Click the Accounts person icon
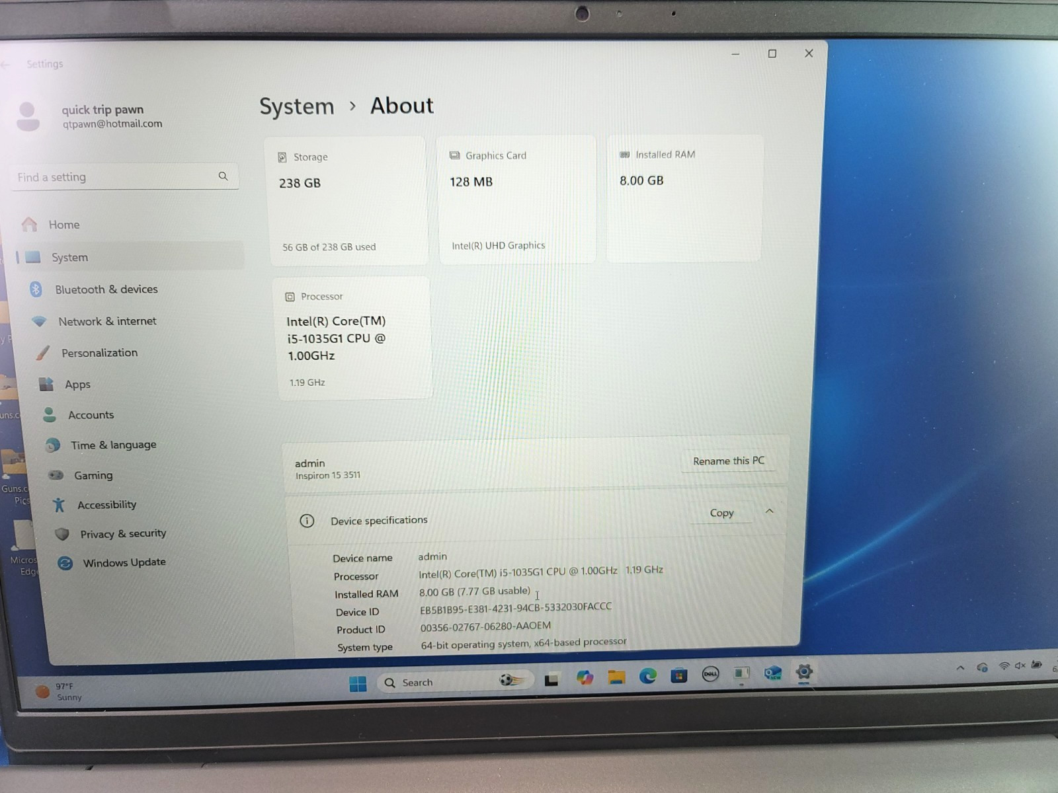Screen dimensions: 1058x793 click(x=50, y=415)
